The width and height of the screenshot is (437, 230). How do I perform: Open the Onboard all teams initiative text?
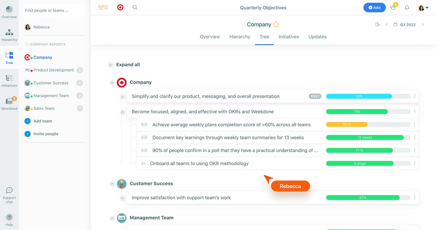pyautogui.click(x=199, y=164)
